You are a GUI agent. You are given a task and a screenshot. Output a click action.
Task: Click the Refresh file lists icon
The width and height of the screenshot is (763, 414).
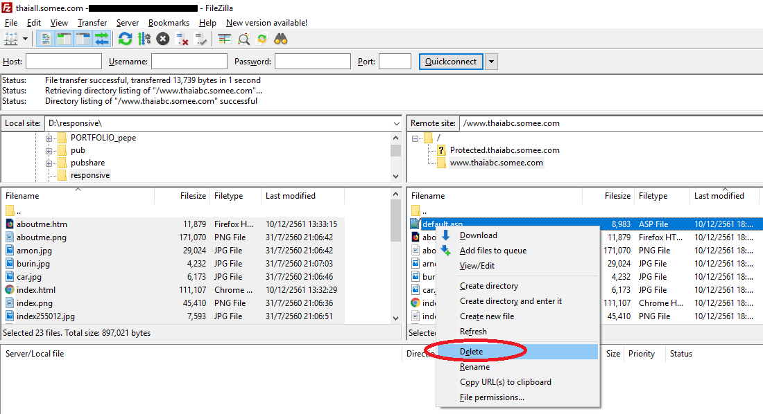(125, 39)
